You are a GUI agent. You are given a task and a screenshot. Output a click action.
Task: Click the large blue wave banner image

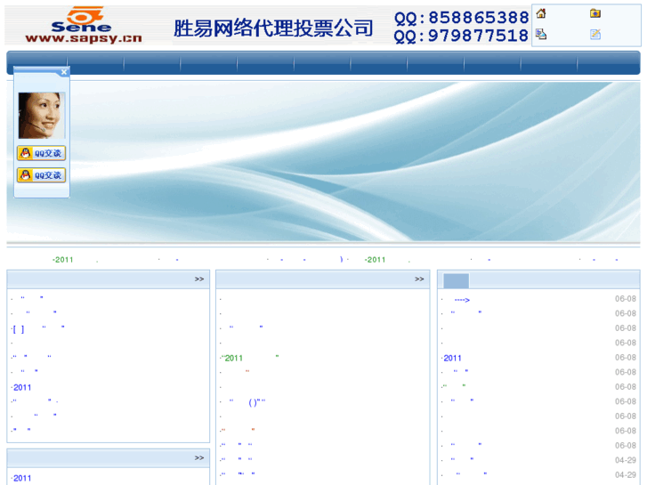[324, 161]
